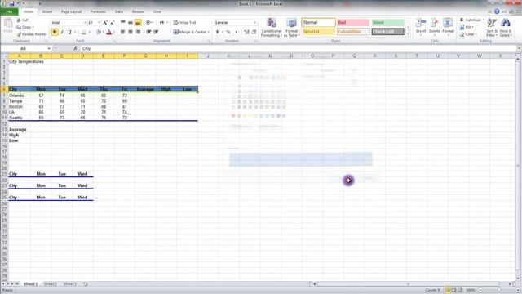Increase the cell indent

click(156, 32)
